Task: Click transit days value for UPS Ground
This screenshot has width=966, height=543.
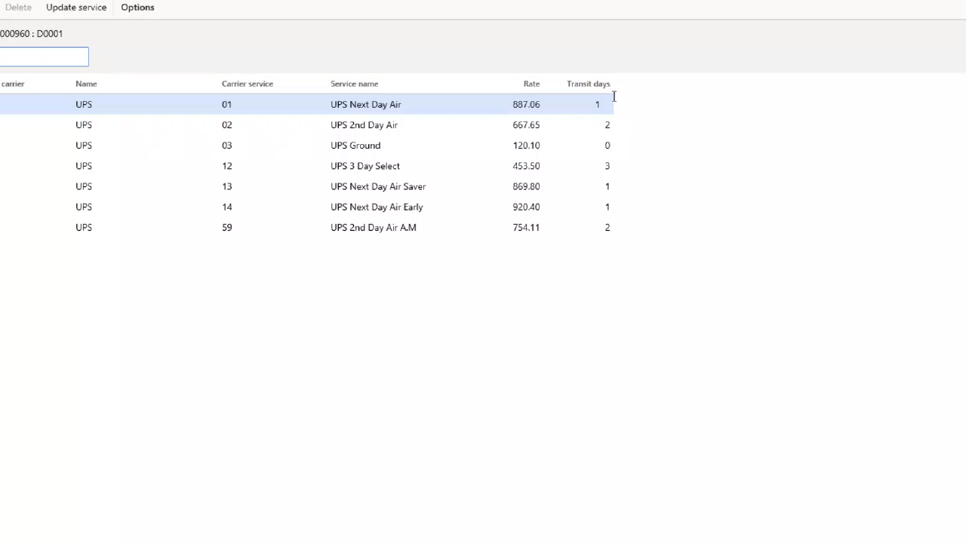Action: click(607, 146)
